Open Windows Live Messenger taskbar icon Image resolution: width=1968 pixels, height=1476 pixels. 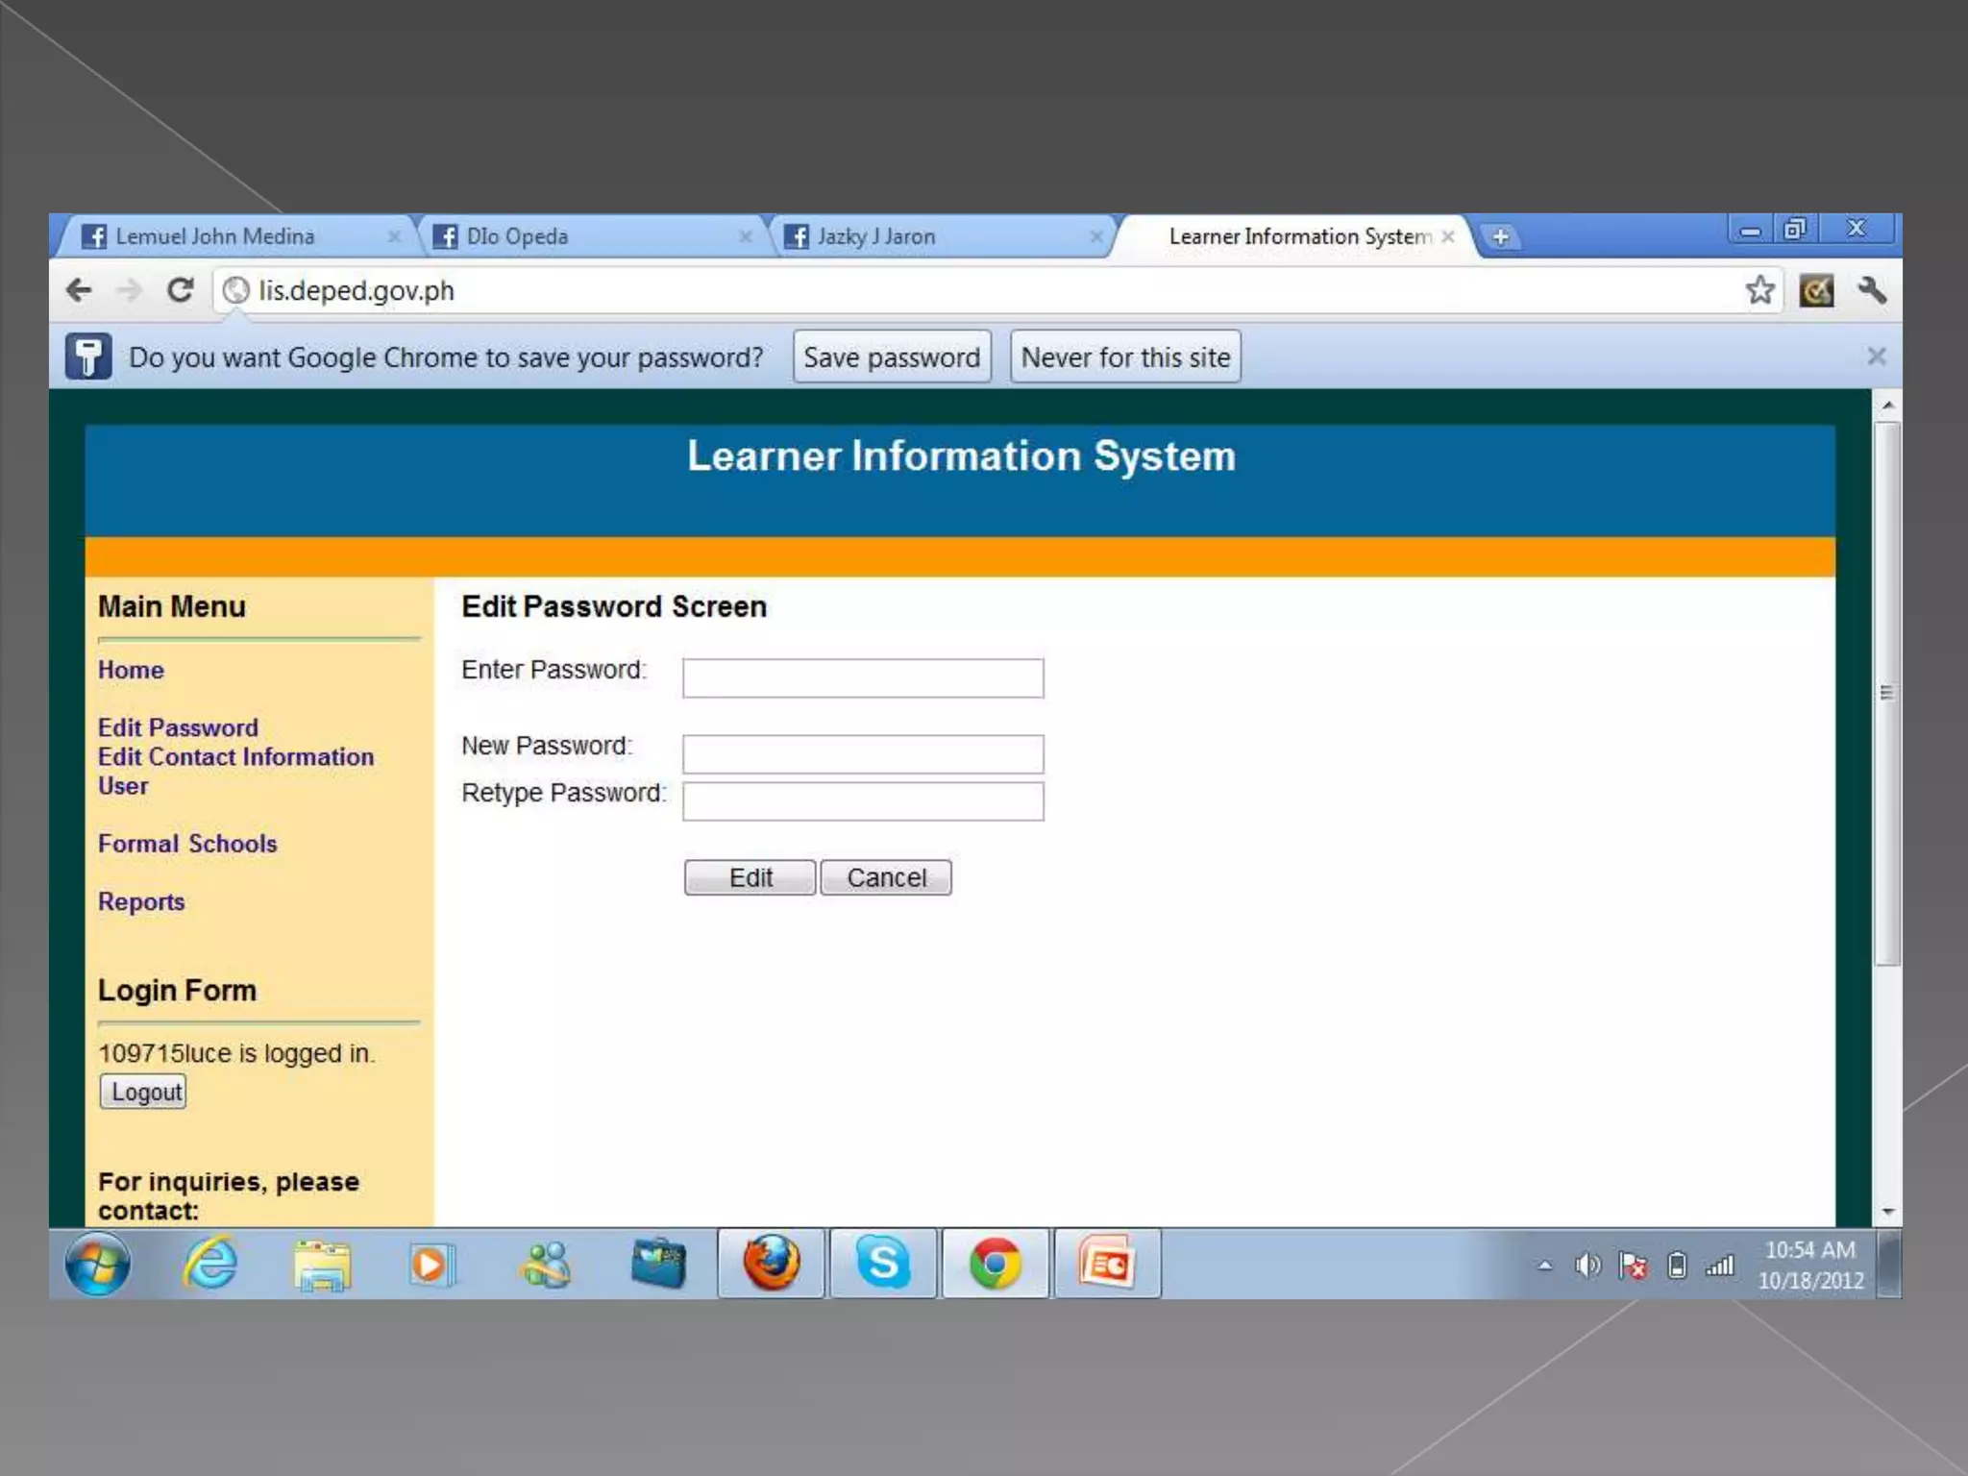pyautogui.click(x=546, y=1265)
